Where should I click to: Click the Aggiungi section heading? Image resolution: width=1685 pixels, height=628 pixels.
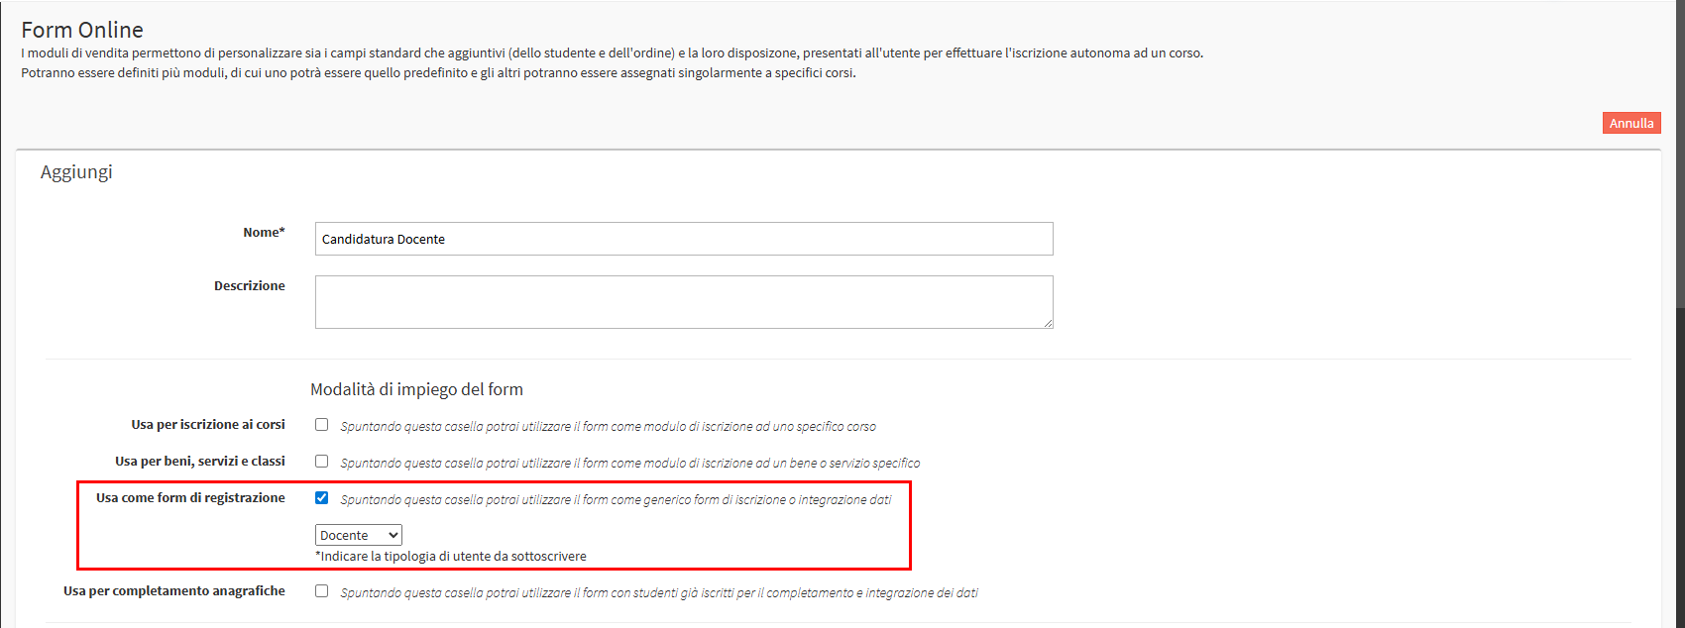(76, 172)
